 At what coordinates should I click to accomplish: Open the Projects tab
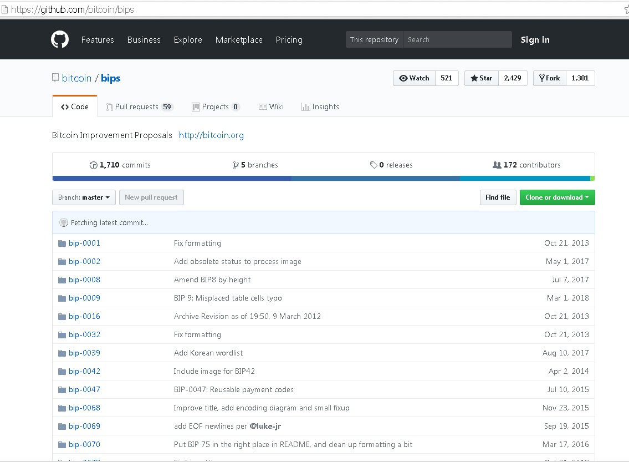[216, 107]
